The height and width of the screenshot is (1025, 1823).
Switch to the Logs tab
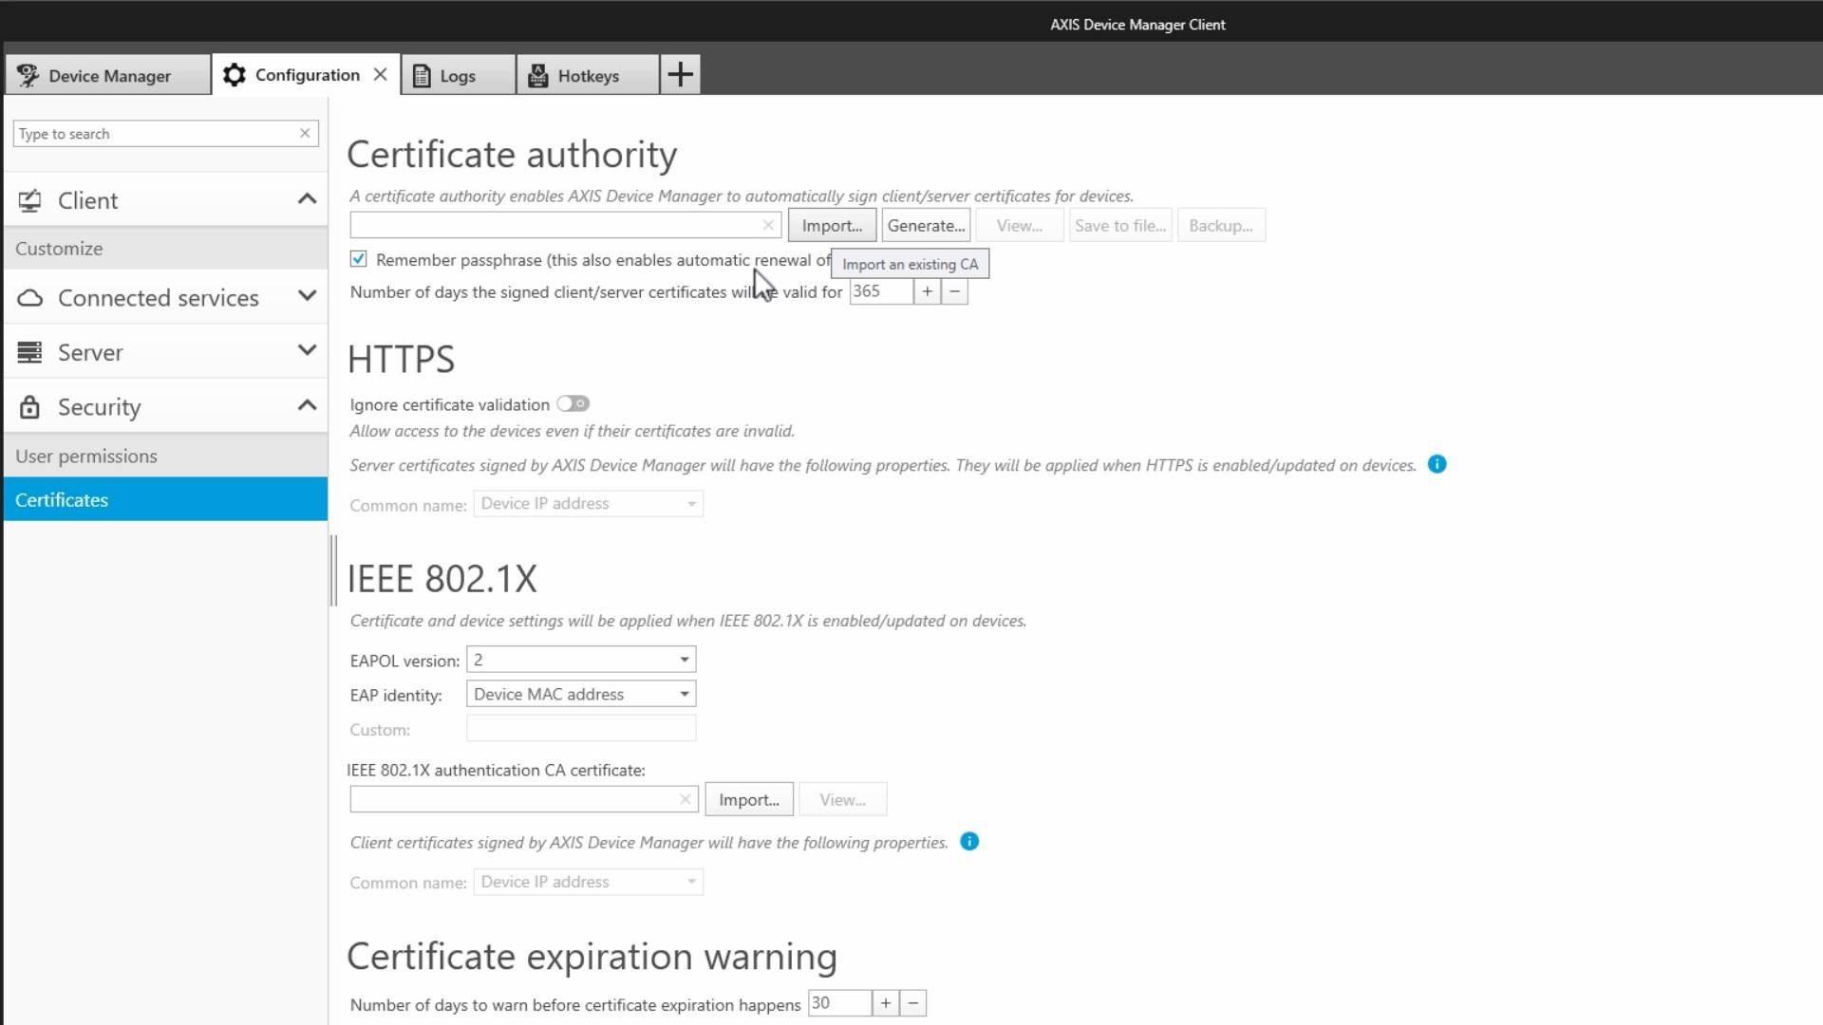(458, 76)
